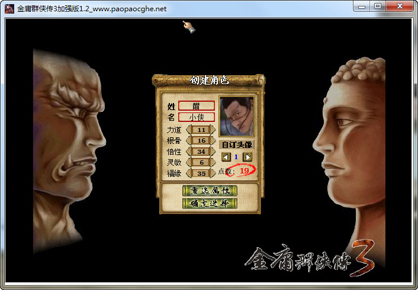Click the 悟性 value 34
418x290 pixels.
201,152
